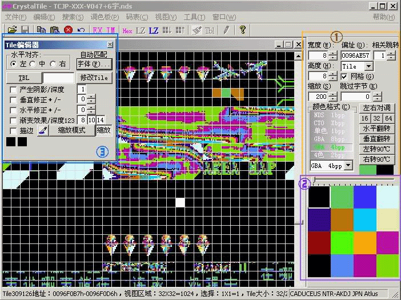Adjust the 水平修正 value spinner
This screenshot has height=300, width=401.
point(91,110)
